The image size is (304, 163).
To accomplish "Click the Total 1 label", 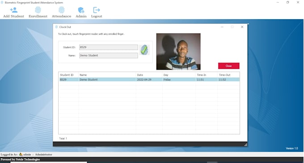I will pos(63,138).
